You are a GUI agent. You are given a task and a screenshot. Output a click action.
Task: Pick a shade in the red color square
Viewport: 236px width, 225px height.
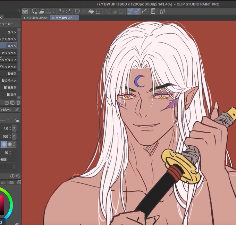[2, 205]
